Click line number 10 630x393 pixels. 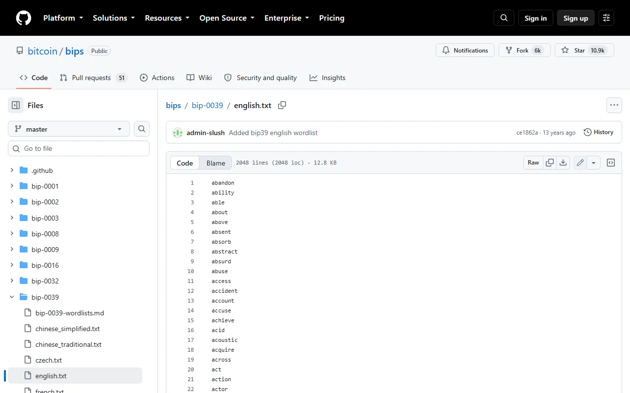(190, 271)
